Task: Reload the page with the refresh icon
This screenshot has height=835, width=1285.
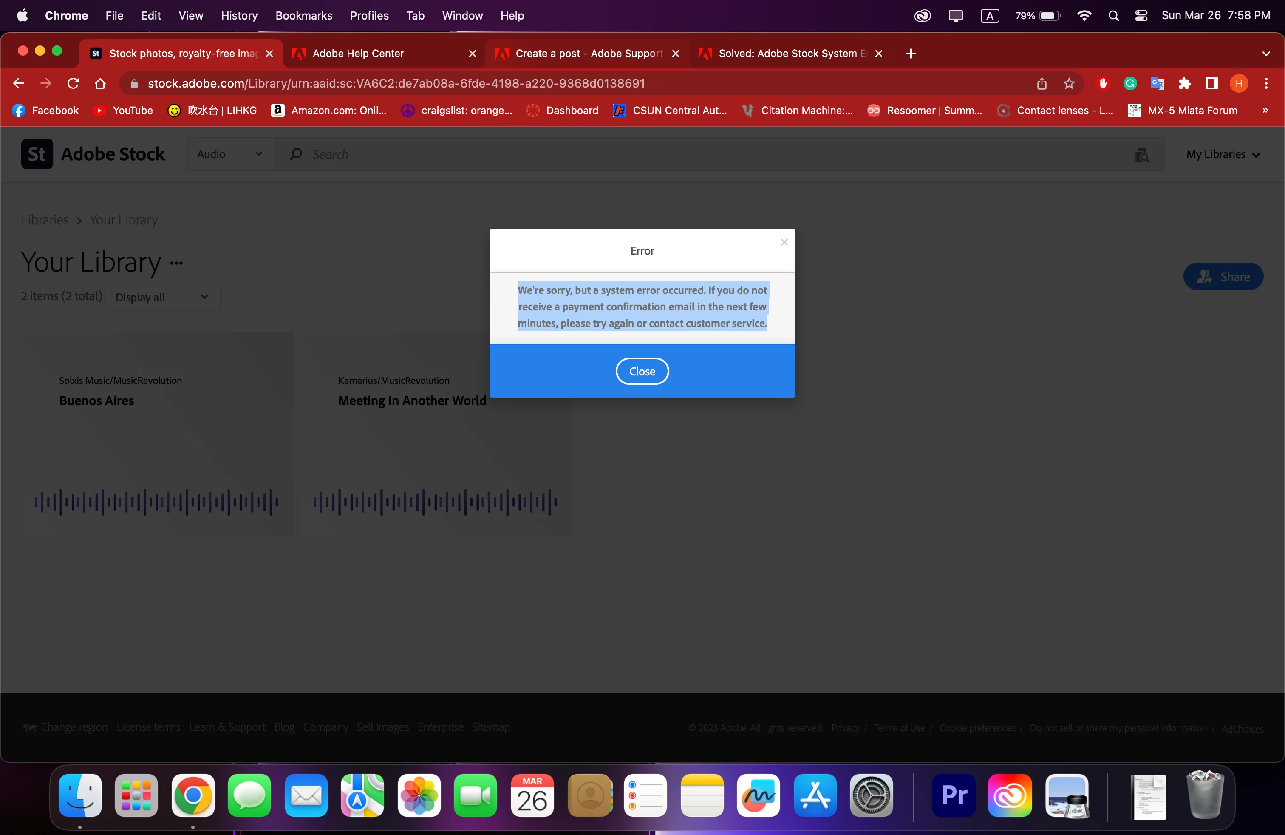Action: [x=73, y=84]
